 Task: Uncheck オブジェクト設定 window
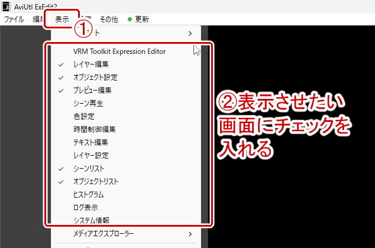point(126,78)
